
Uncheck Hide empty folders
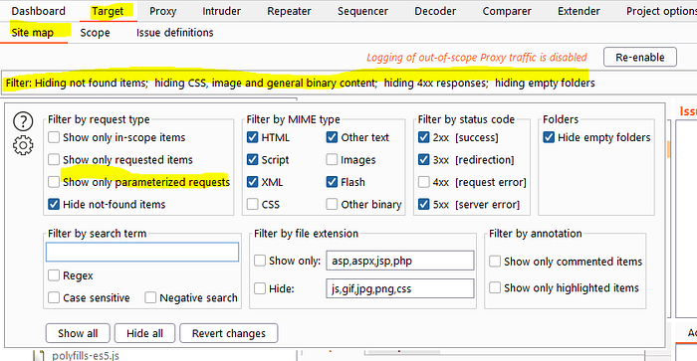(549, 137)
